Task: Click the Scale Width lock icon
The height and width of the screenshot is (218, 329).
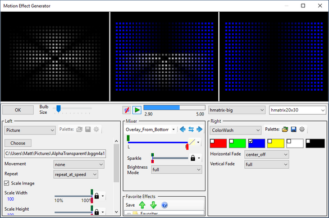Action: tap(97, 196)
